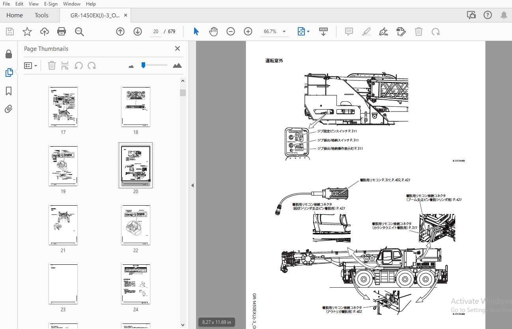Expand the fit page options arrow
Screen dimensions: 512x329
(308, 32)
